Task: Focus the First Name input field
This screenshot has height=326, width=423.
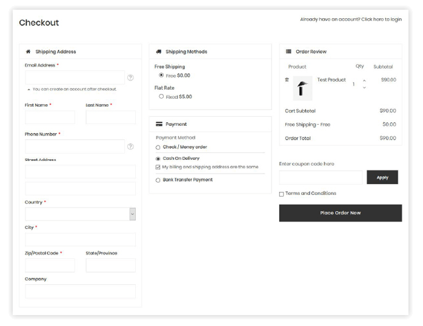Action: pyautogui.click(x=50, y=117)
